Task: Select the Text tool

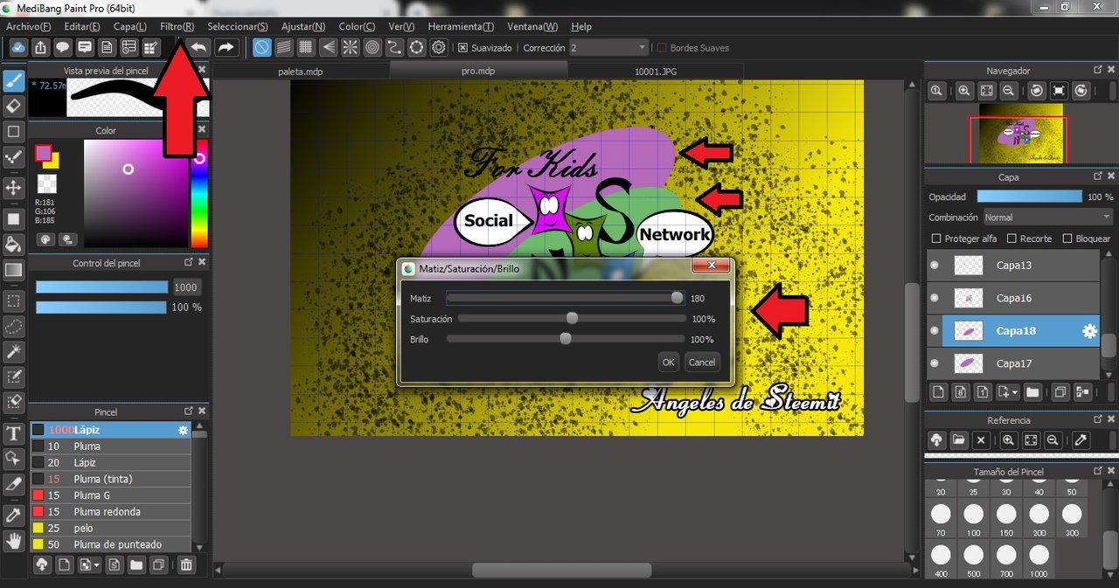Action: pos(14,433)
